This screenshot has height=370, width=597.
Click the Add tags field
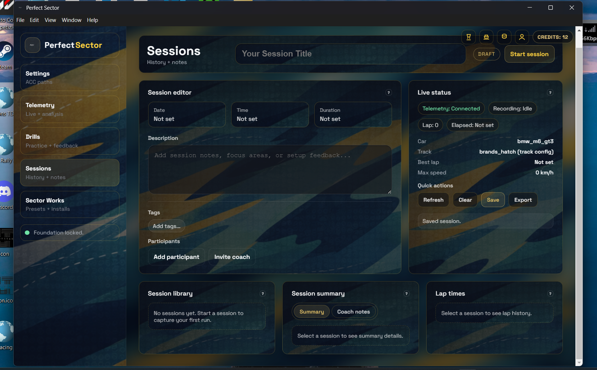click(167, 226)
